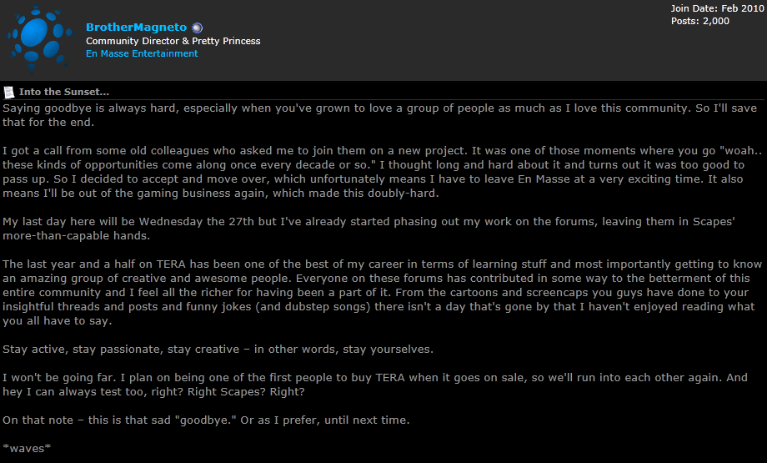Click the line beginning The last year and a half
Viewport: 767px width, 463px height.
(x=382, y=264)
